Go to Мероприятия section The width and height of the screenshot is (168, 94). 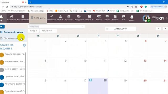pyautogui.click(x=23, y=18)
